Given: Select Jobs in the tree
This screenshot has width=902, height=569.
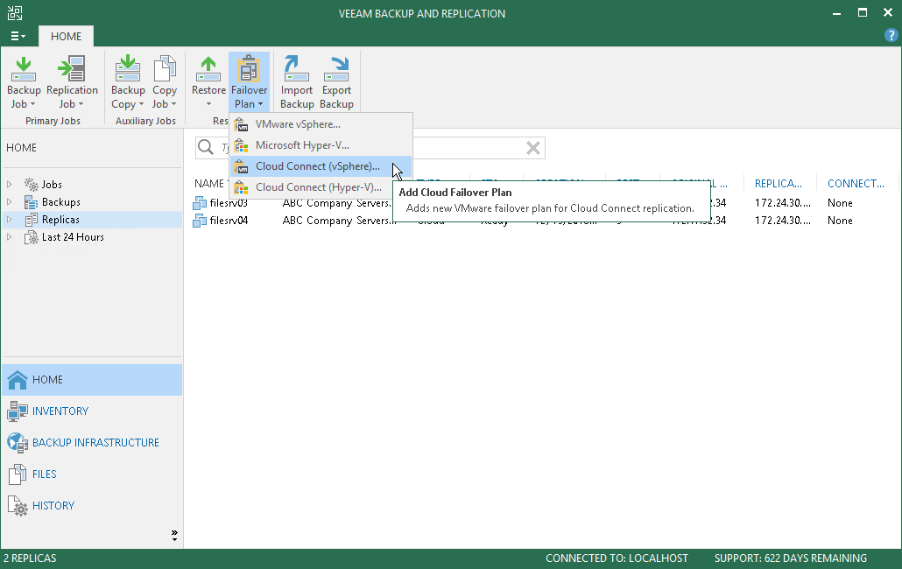Looking at the screenshot, I should 51,185.
